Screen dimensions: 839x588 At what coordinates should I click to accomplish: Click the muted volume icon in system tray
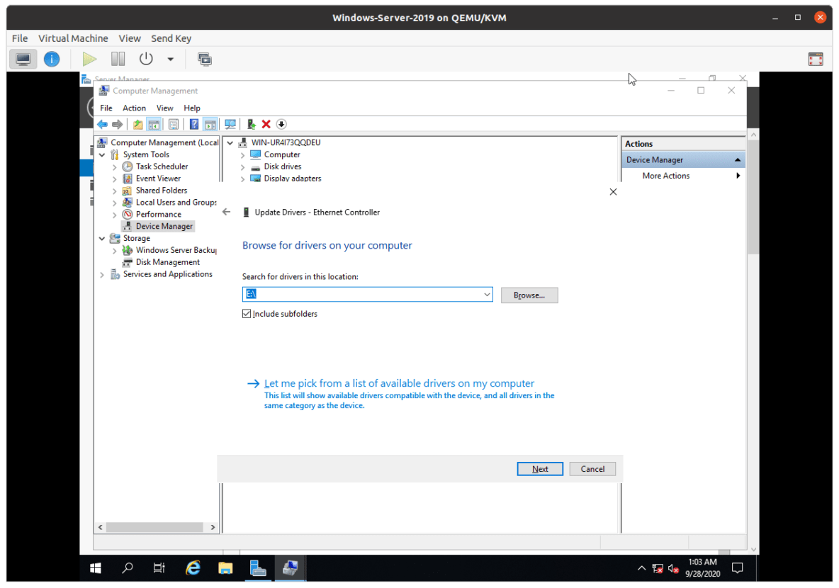pyautogui.click(x=672, y=567)
